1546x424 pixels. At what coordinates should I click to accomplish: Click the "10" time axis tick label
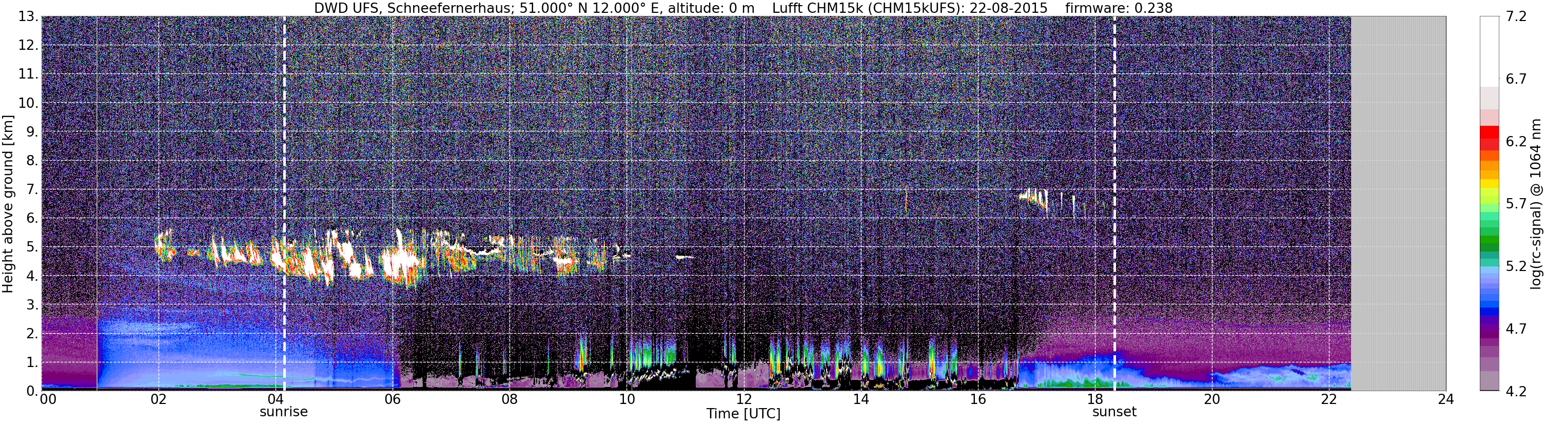tap(627, 399)
